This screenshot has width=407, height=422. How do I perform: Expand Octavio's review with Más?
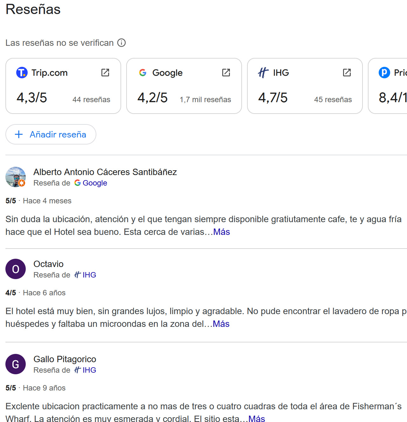pos(221,324)
